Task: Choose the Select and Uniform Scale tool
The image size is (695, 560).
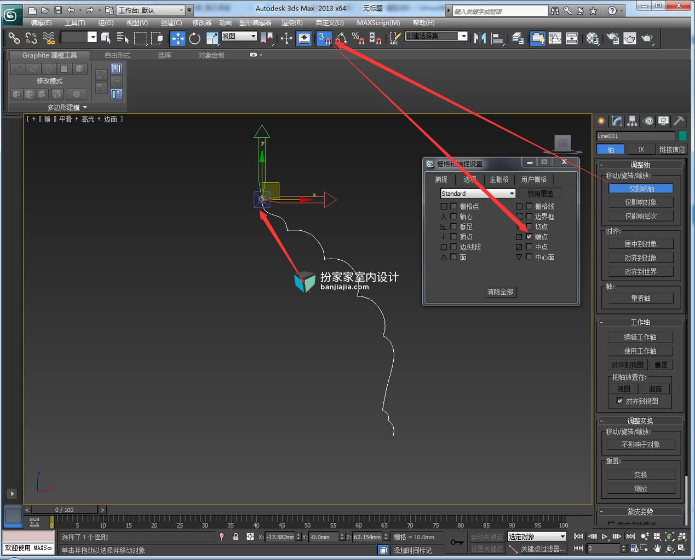Action: tap(212, 38)
